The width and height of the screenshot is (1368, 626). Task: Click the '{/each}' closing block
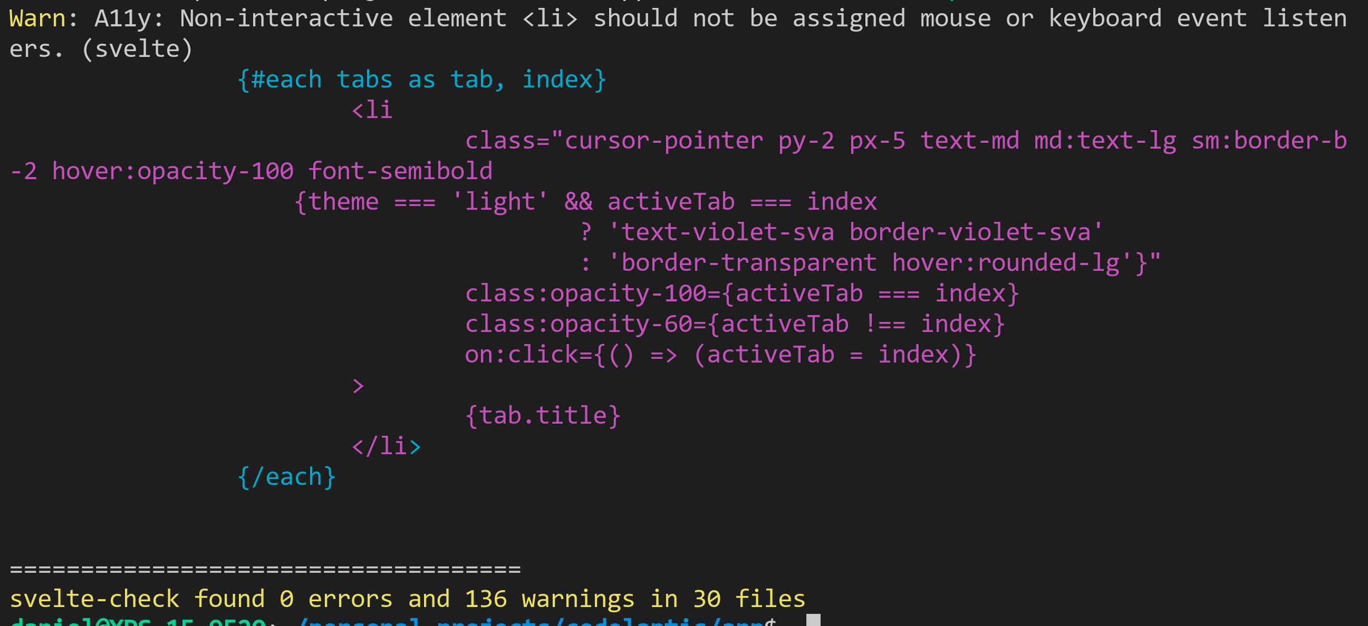(287, 476)
